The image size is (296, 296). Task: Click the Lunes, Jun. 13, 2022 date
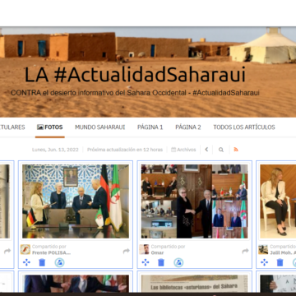click(x=55, y=150)
